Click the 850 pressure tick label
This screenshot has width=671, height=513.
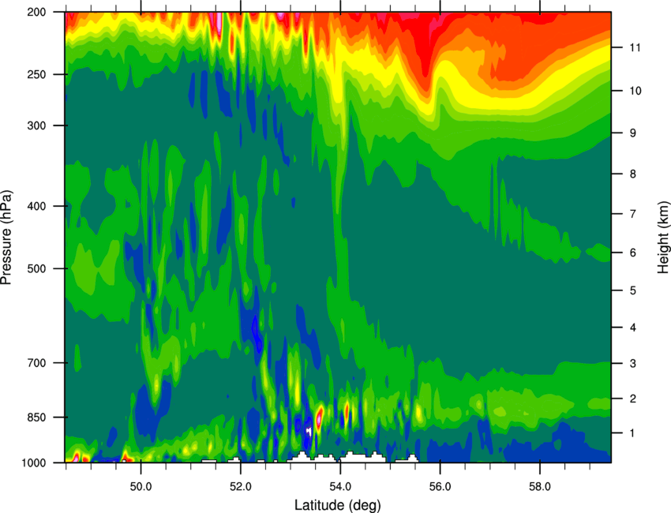(x=37, y=418)
